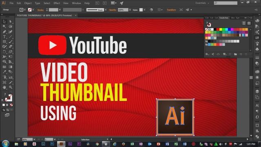Viewport: 261px width, 147px height.
Task: Open the Symbols panel club icon
Action: pyautogui.click(x=257, y=49)
